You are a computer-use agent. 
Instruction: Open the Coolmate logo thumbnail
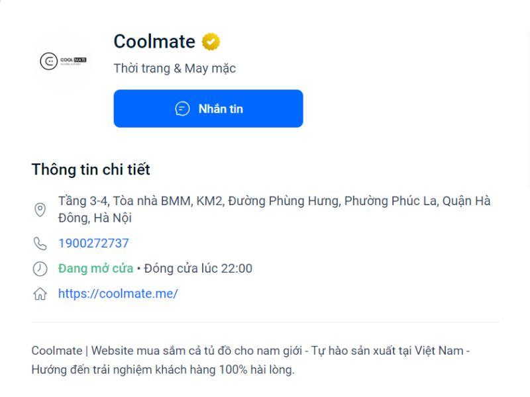click(64, 62)
